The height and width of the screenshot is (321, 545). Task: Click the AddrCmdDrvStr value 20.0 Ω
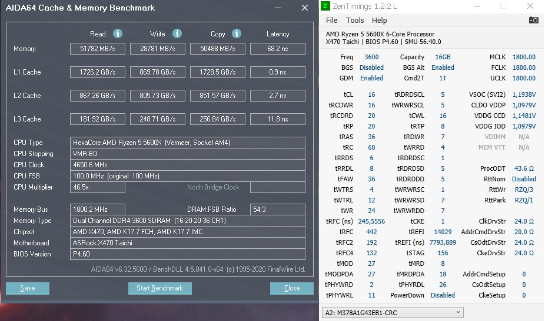click(524, 232)
